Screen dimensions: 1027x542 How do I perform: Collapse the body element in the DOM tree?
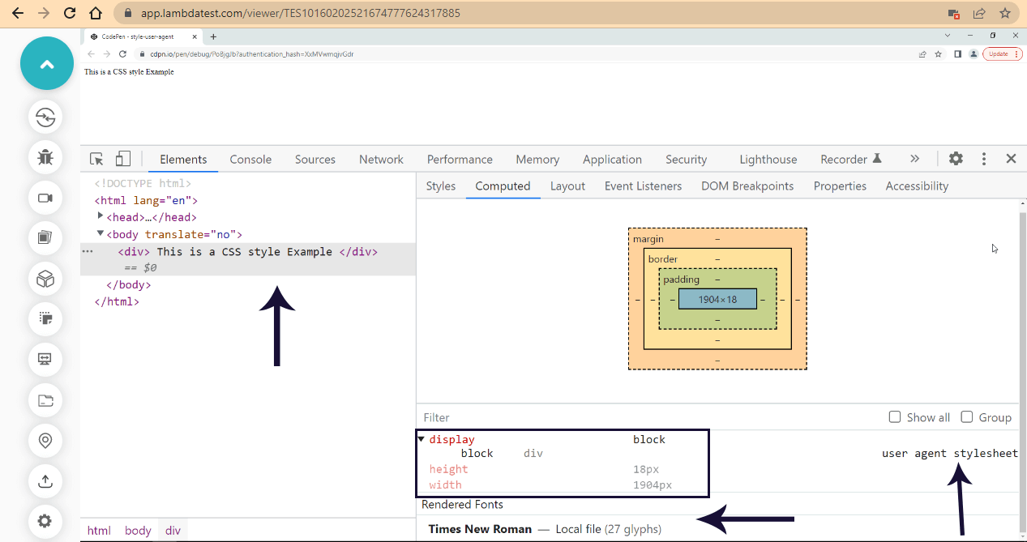click(99, 234)
